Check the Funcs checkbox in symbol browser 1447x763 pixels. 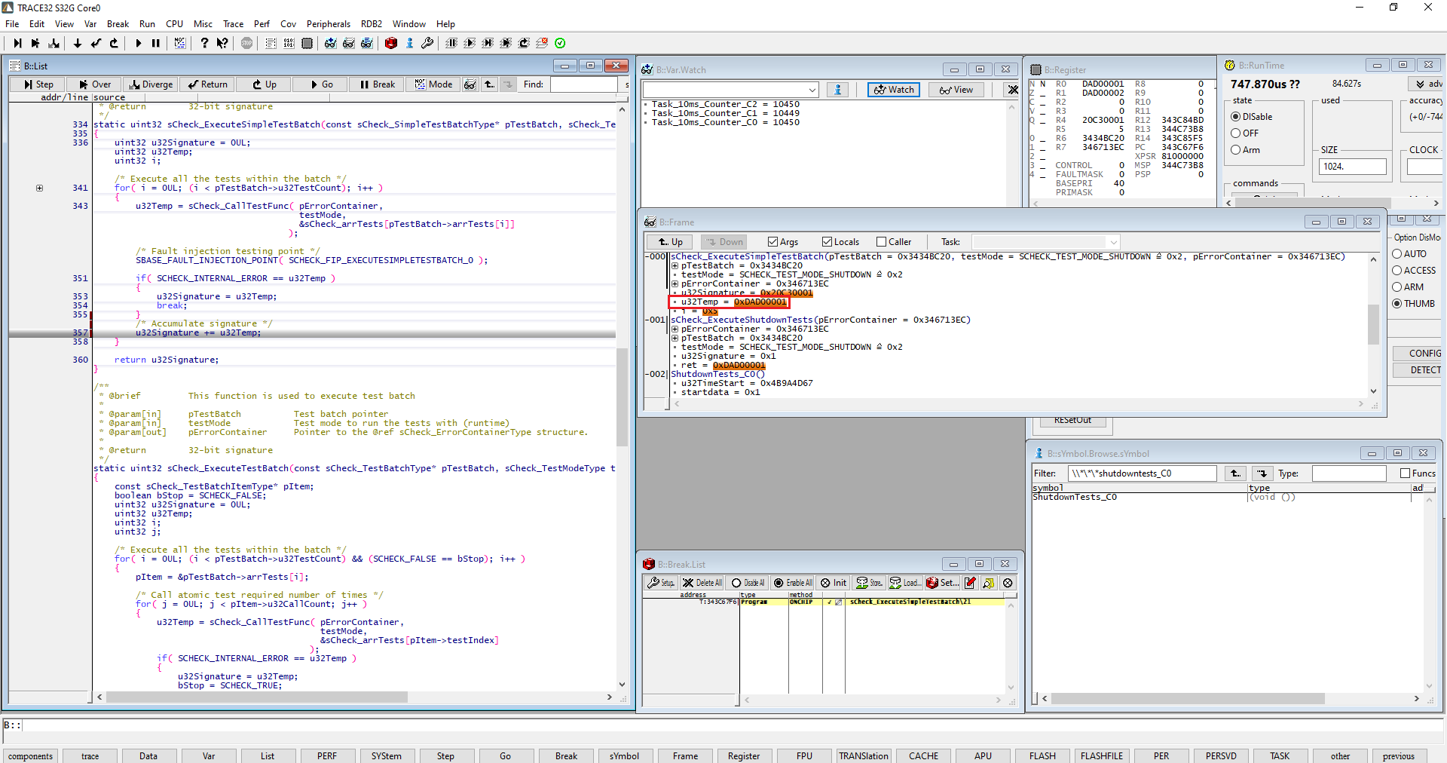[x=1405, y=473]
